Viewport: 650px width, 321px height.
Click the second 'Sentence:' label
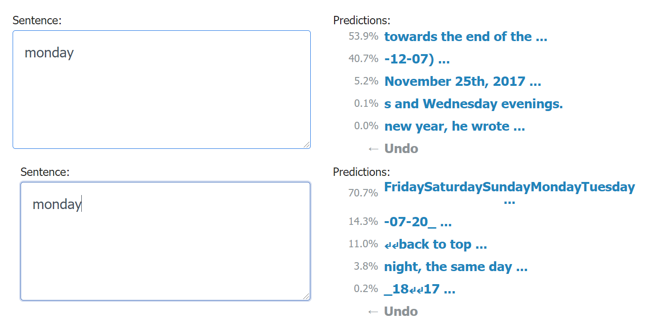pos(45,172)
